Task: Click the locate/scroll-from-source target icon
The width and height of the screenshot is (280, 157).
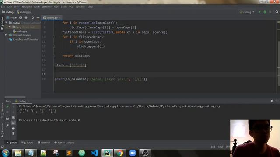Action: pos(21,17)
